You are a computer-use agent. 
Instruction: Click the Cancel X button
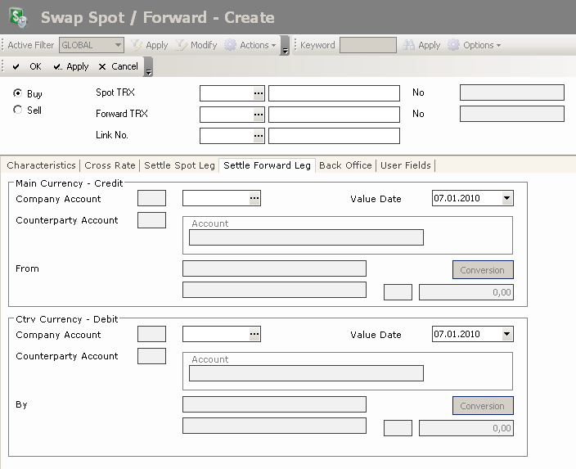[x=118, y=66]
